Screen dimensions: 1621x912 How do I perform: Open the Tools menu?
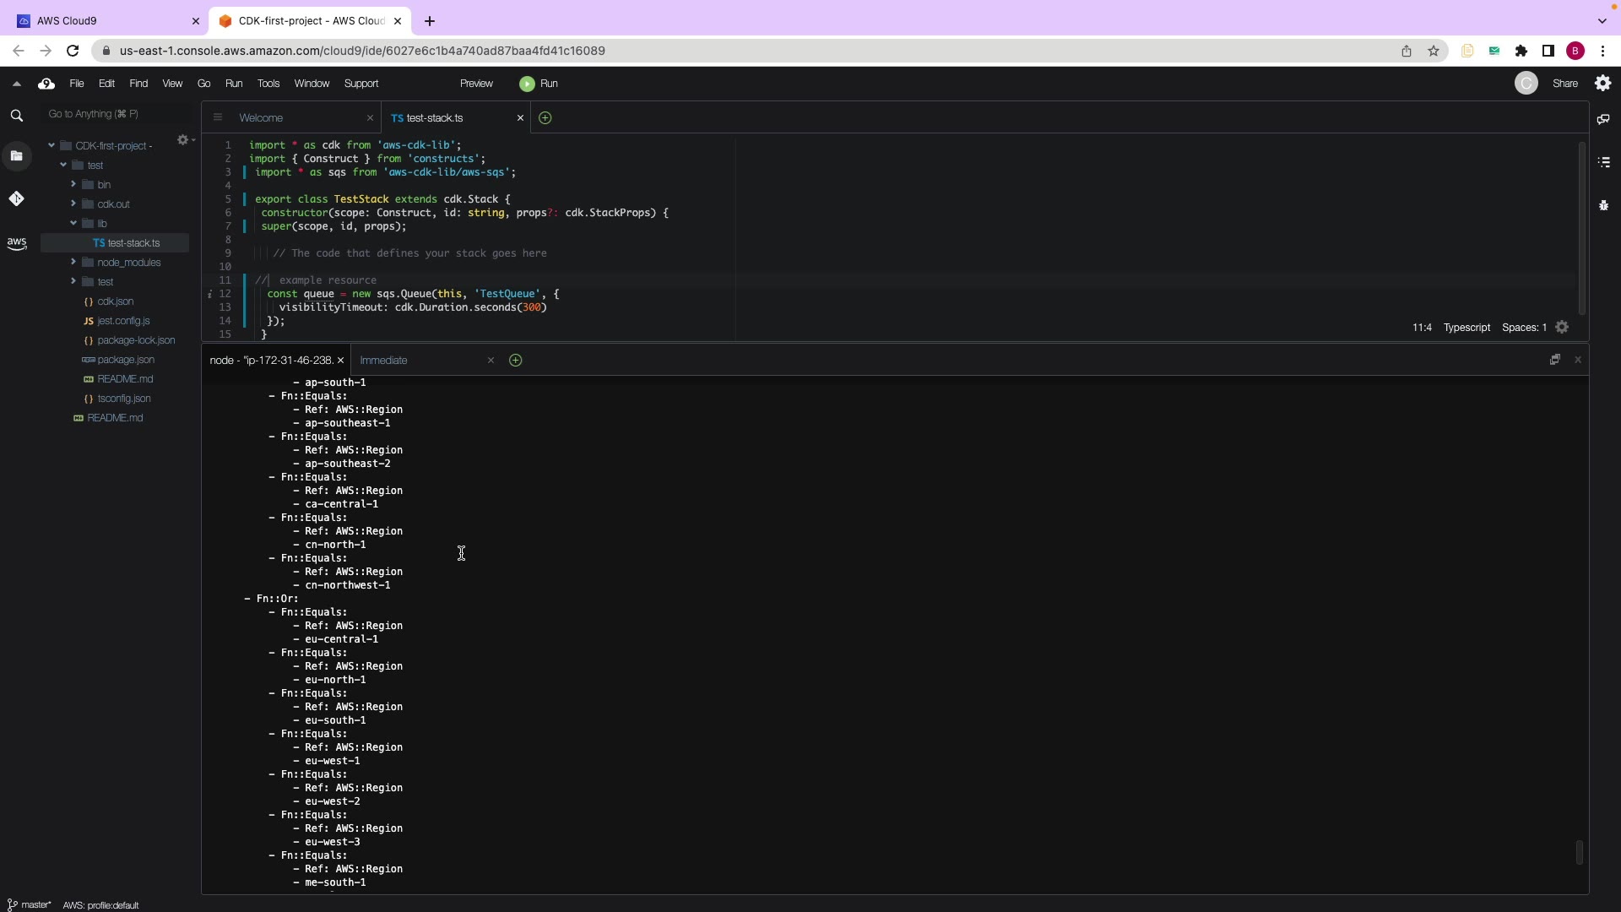pyautogui.click(x=268, y=84)
